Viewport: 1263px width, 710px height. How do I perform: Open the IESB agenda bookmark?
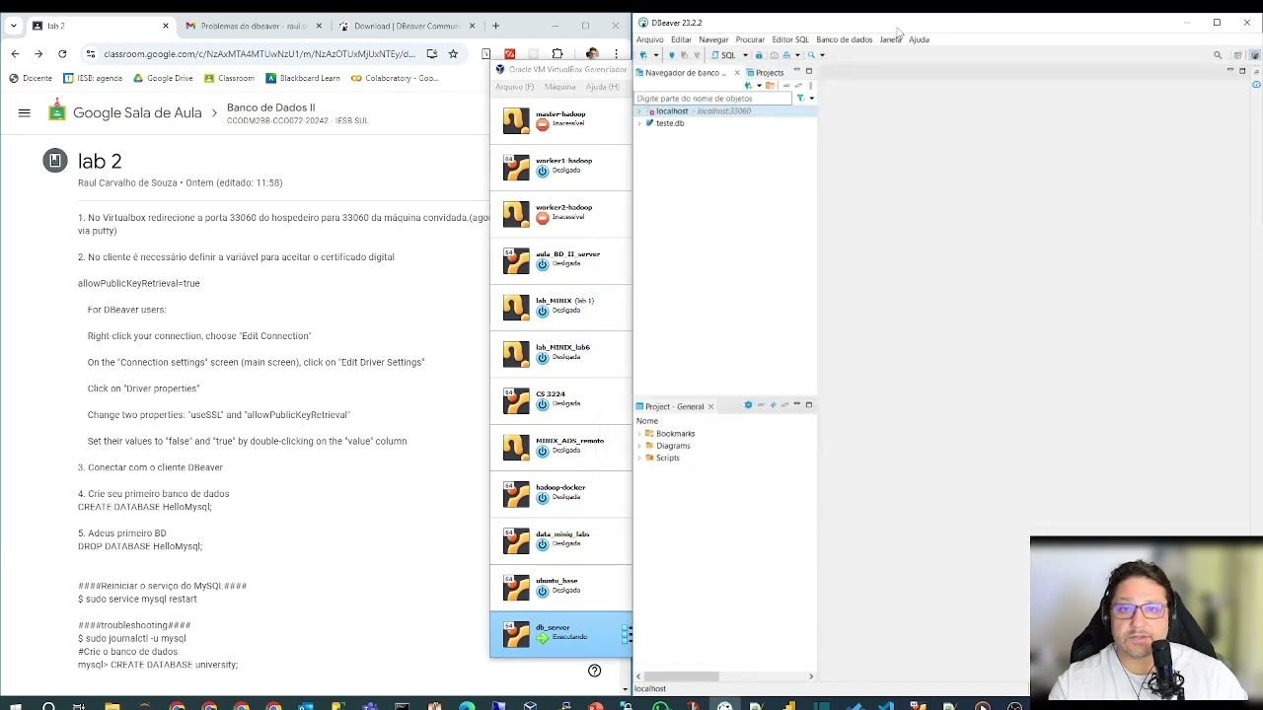(x=92, y=78)
